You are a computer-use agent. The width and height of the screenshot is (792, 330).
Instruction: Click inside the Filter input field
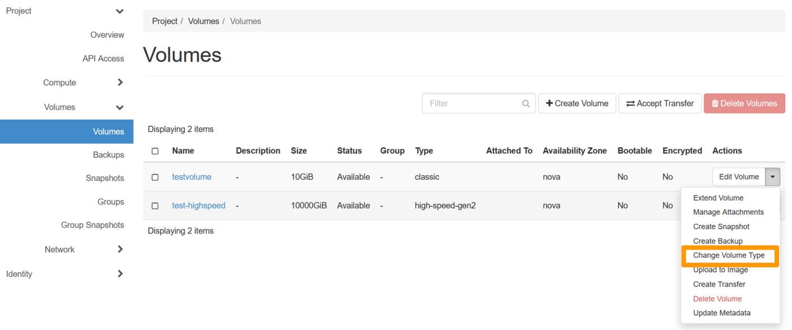(x=475, y=103)
